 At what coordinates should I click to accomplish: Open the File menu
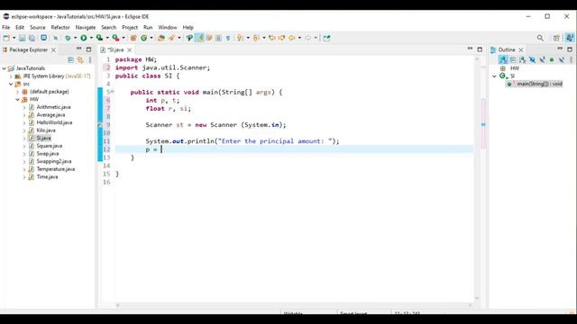[x=6, y=27]
